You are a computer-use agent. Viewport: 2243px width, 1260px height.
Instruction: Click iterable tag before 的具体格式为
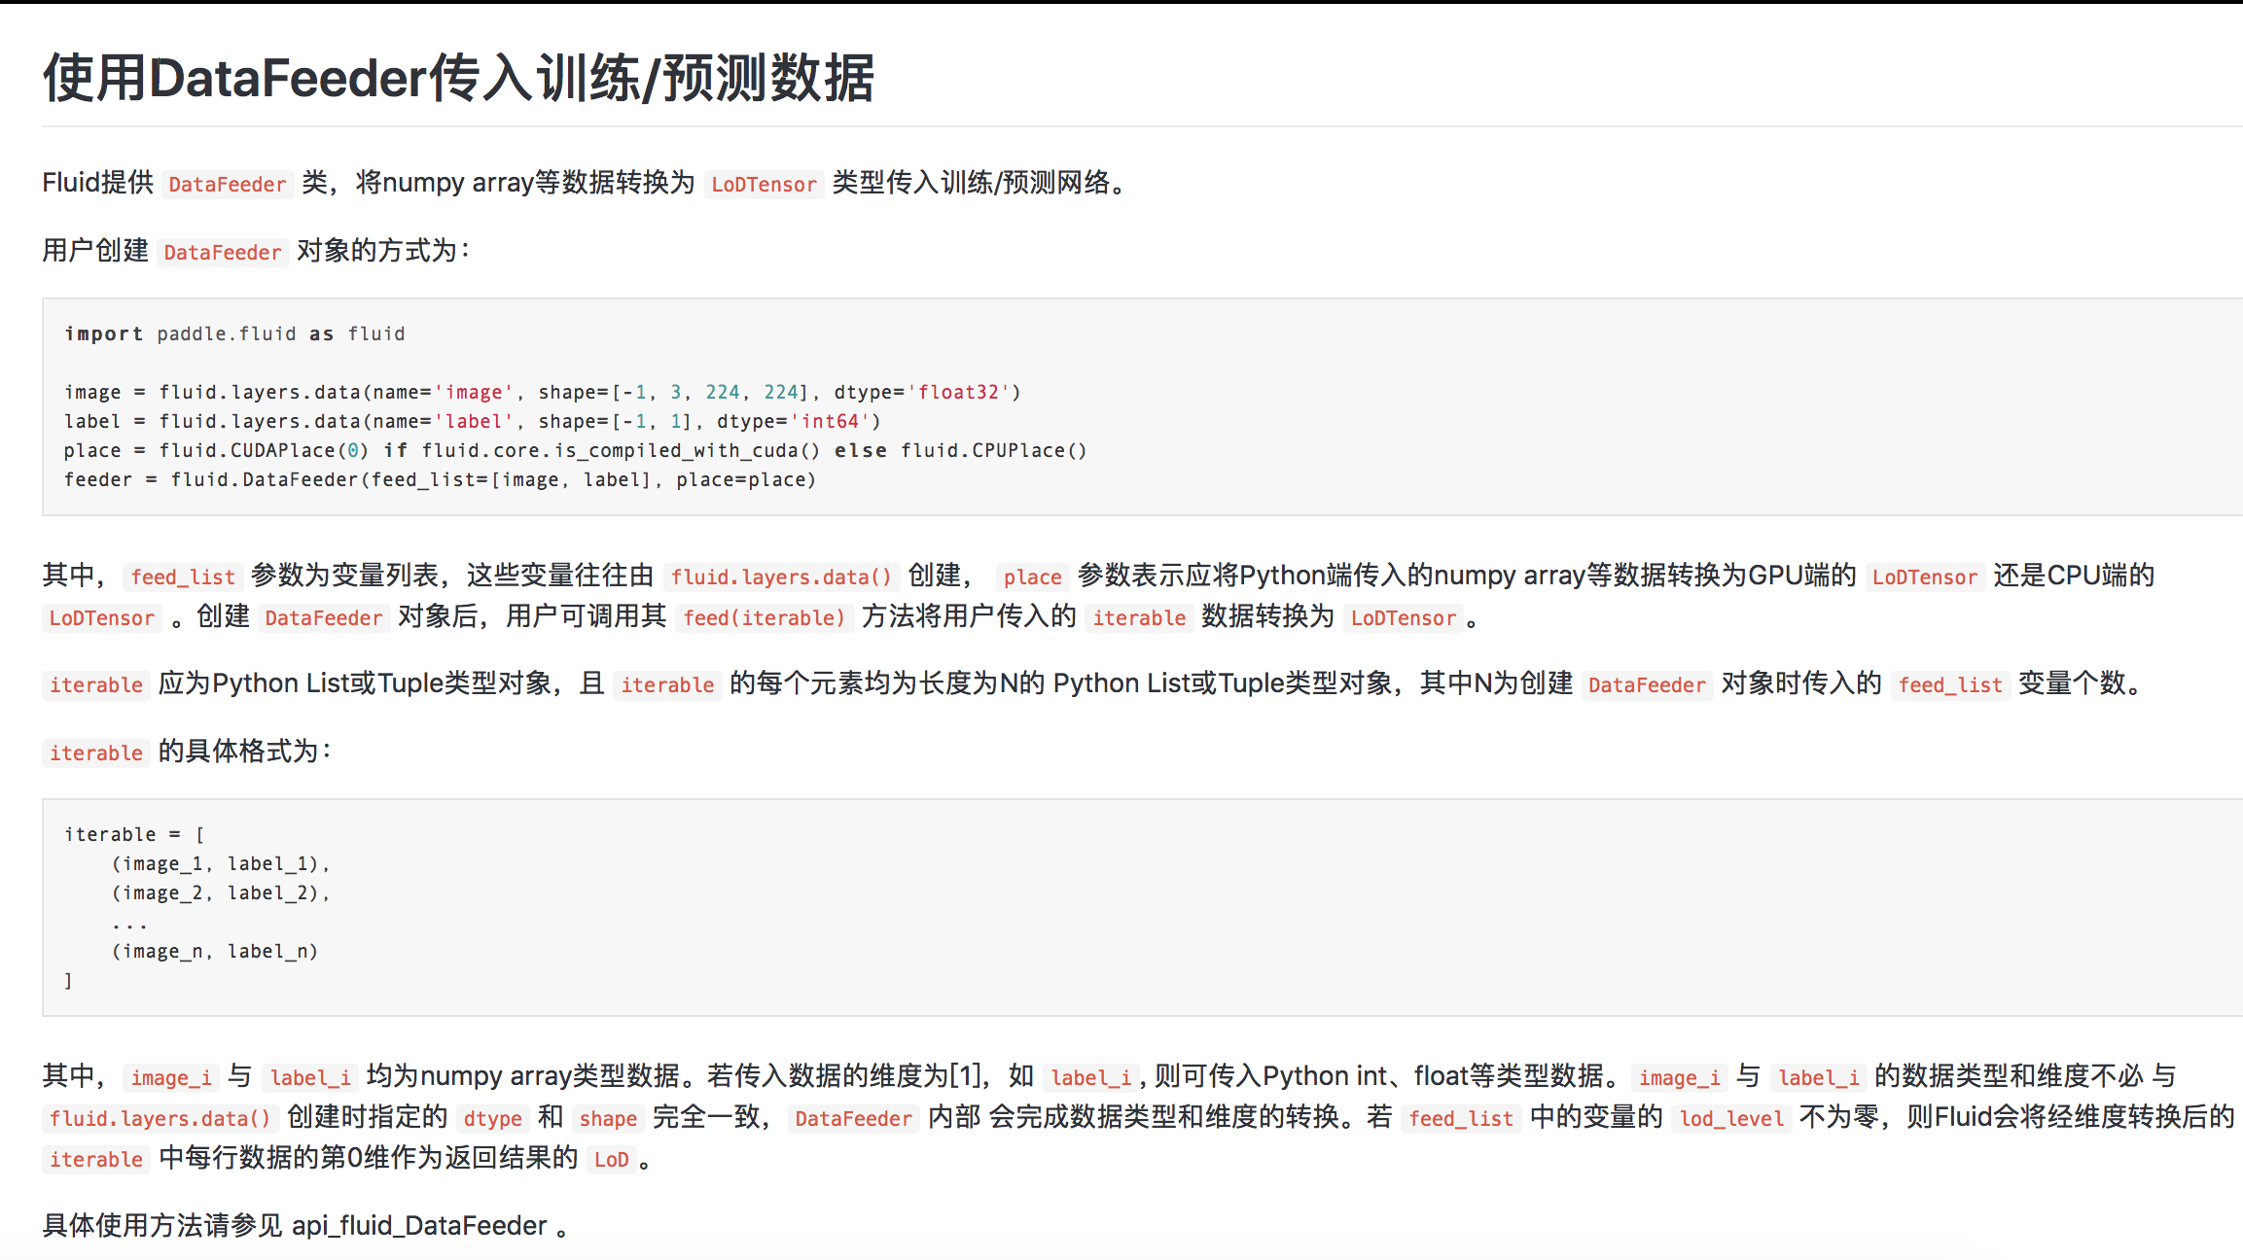point(96,752)
